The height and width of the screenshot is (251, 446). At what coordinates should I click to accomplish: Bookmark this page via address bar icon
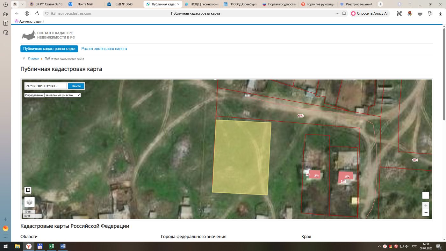coord(344,13)
